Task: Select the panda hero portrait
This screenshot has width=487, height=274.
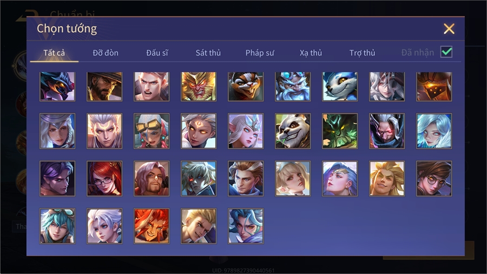Action: point(293,131)
